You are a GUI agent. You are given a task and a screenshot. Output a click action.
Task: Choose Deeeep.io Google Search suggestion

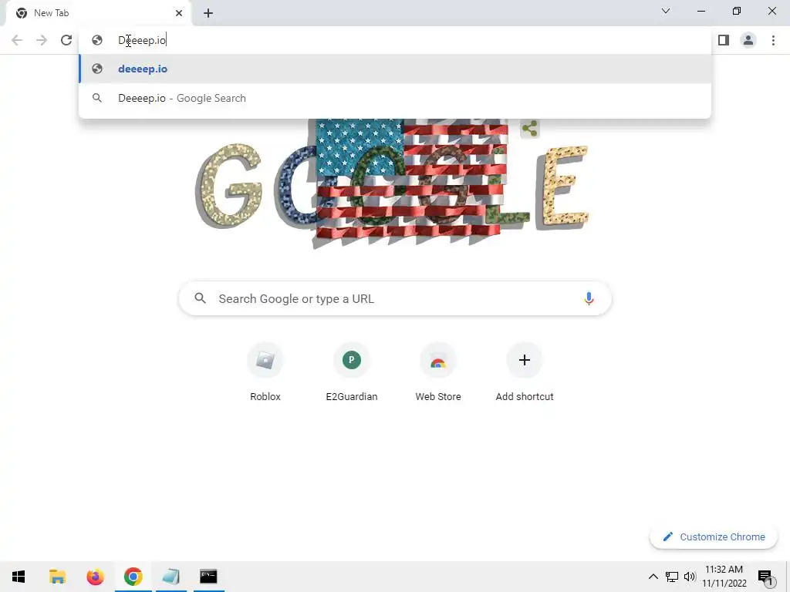[395, 98]
